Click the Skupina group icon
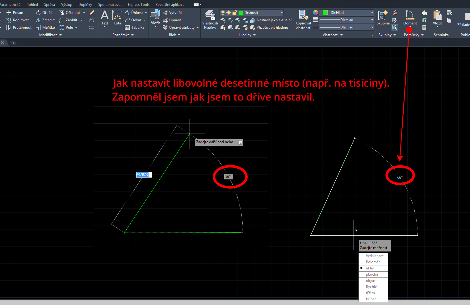Viewport: 470px width, 305px height. coord(383,18)
